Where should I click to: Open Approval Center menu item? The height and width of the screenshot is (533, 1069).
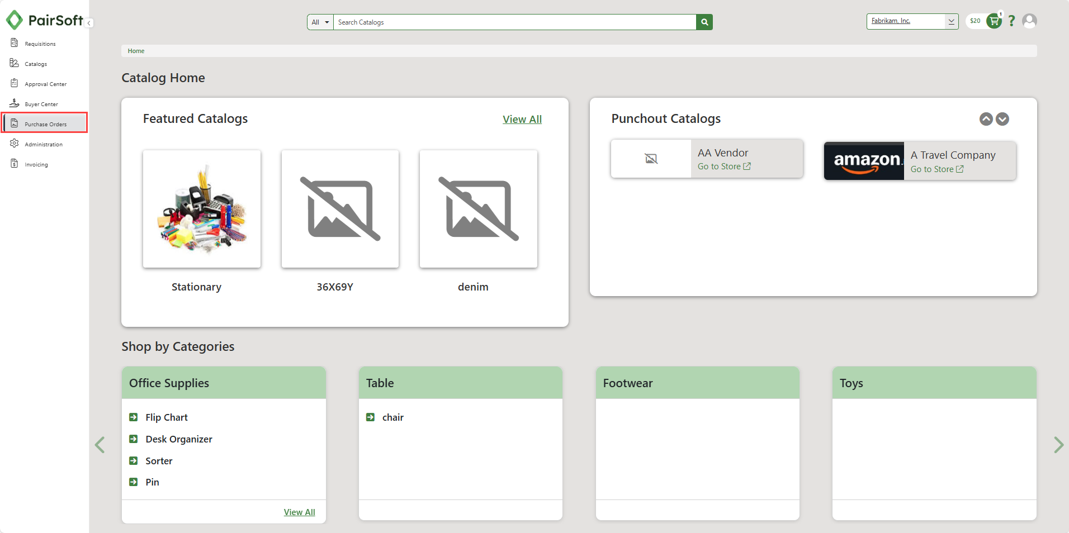coord(45,84)
